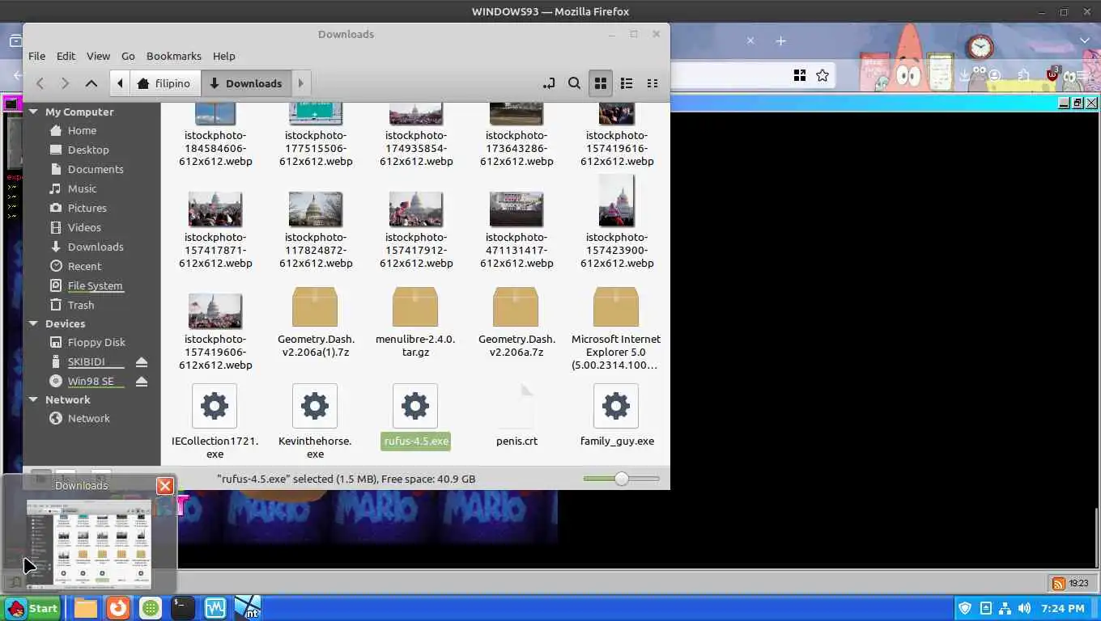Open the Edit menu
The width and height of the screenshot is (1101, 621).
tap(66, 56)
